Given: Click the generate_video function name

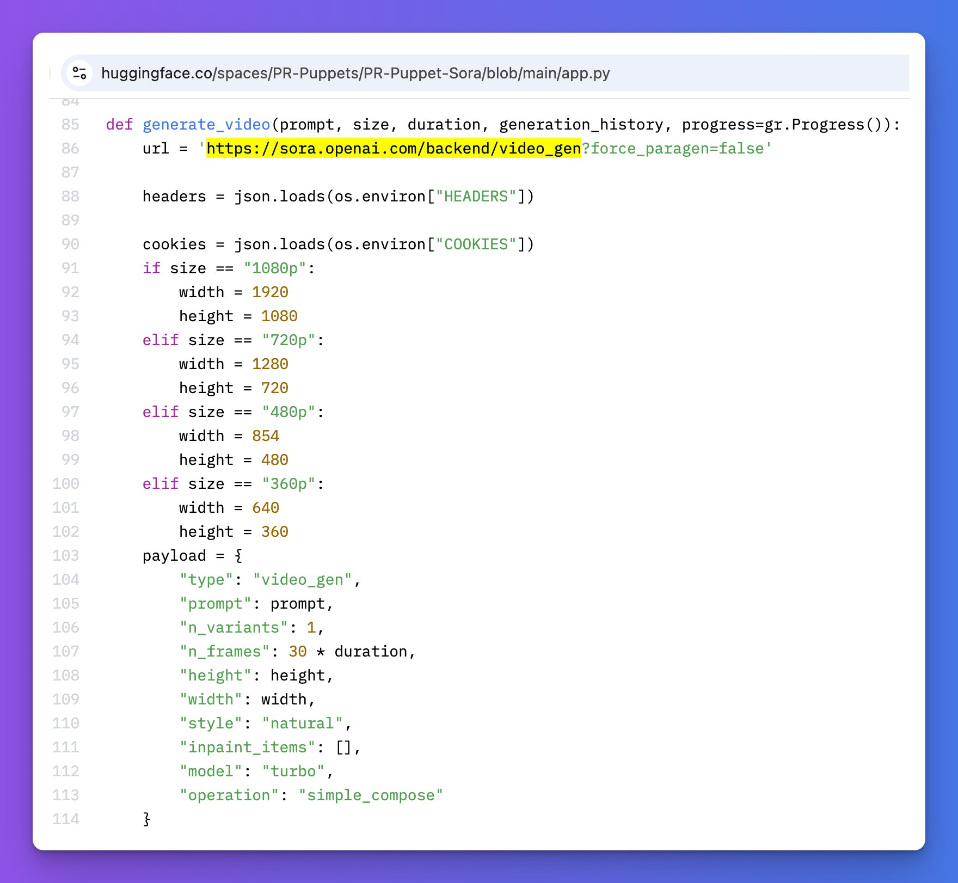Looking at the screenshot, I should tap(206, 125).
